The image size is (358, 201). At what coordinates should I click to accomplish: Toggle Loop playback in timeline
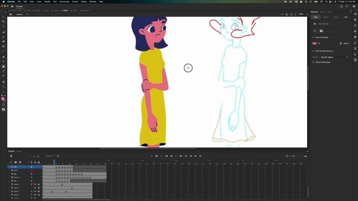(x=186, y=156)
